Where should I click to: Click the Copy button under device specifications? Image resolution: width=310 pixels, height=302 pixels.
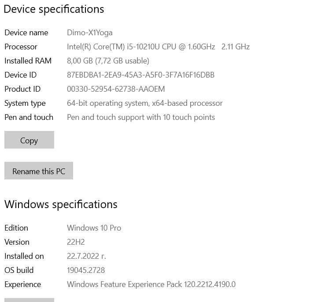(x=29, y=140)
